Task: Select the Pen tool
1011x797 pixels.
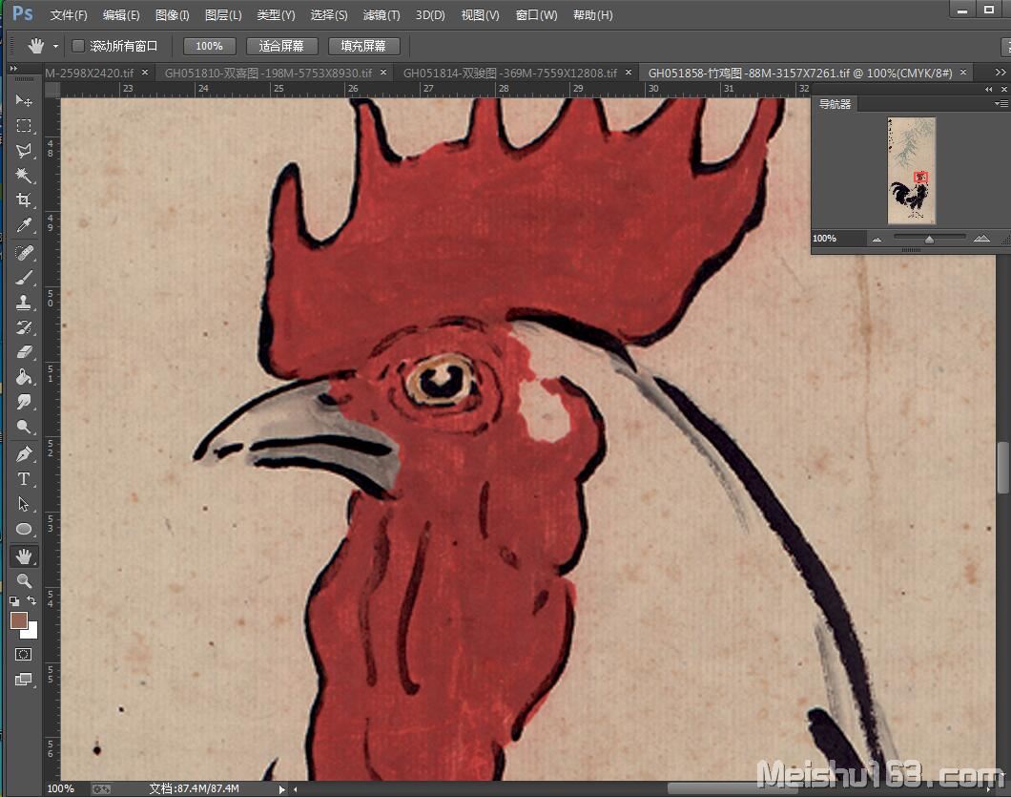Action: (x=24, y=454)
